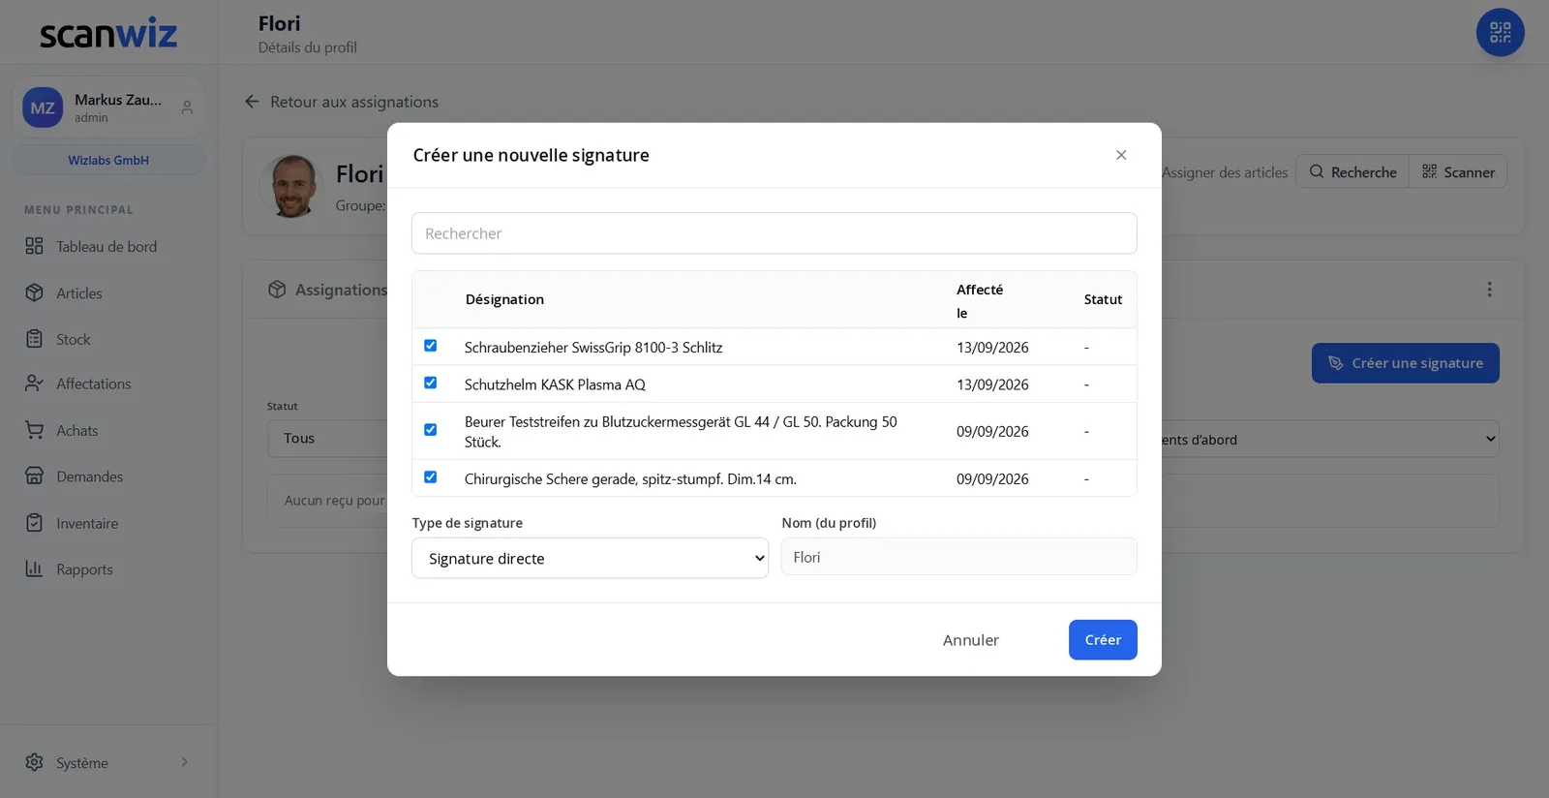Click the Statut column header in dialog

tap(1103, 299)
